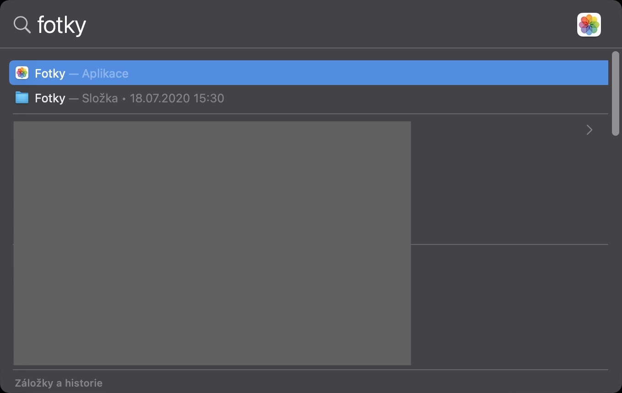622x393 pixels.
Task: Click the large Photos icon beside search field
Action: coord(589,25)
